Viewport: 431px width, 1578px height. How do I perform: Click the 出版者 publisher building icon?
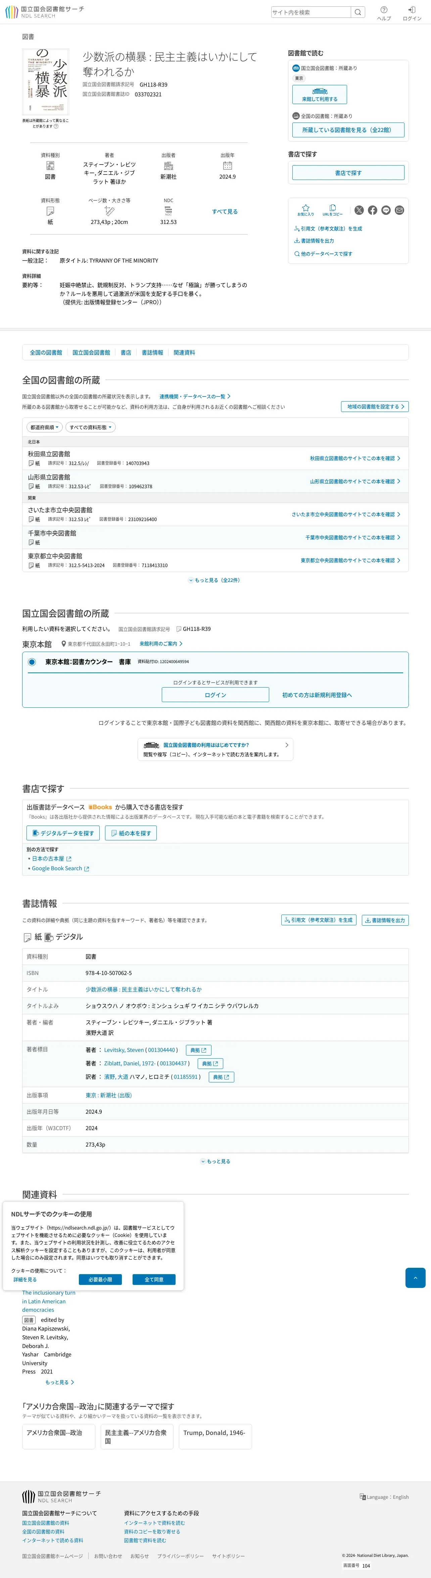pos(169,166)
